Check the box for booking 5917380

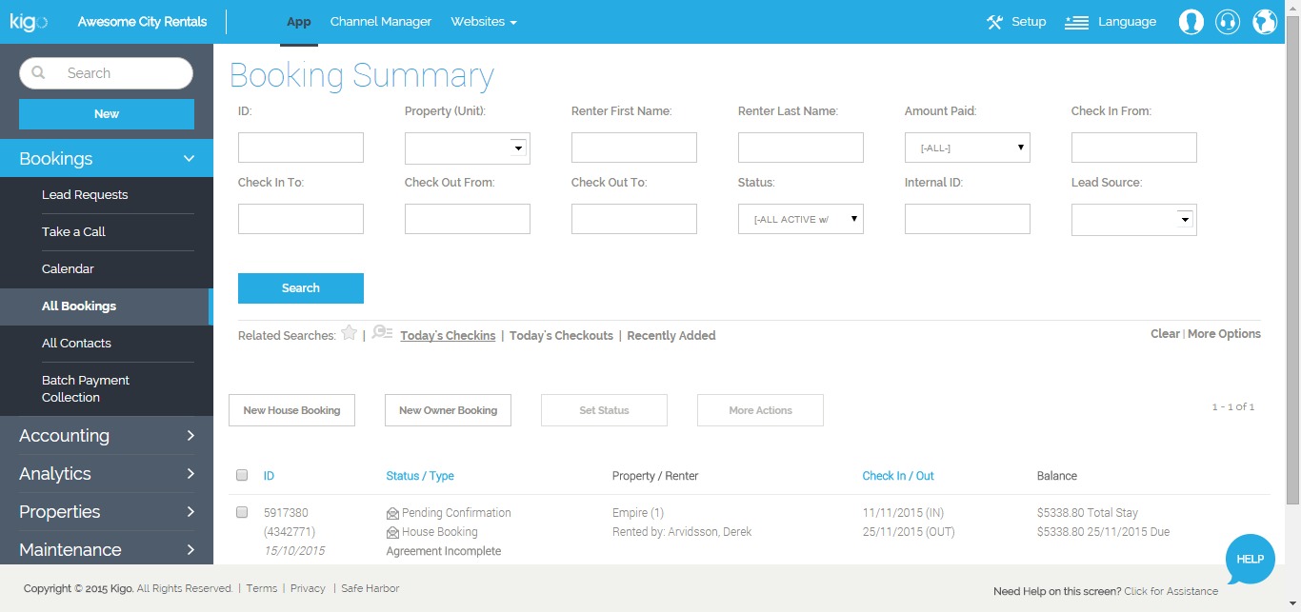(242, 512)
